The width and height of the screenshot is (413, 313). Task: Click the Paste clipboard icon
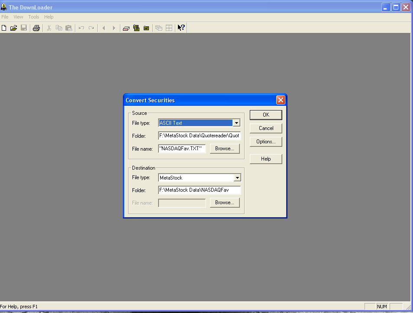tap(69, 28)
